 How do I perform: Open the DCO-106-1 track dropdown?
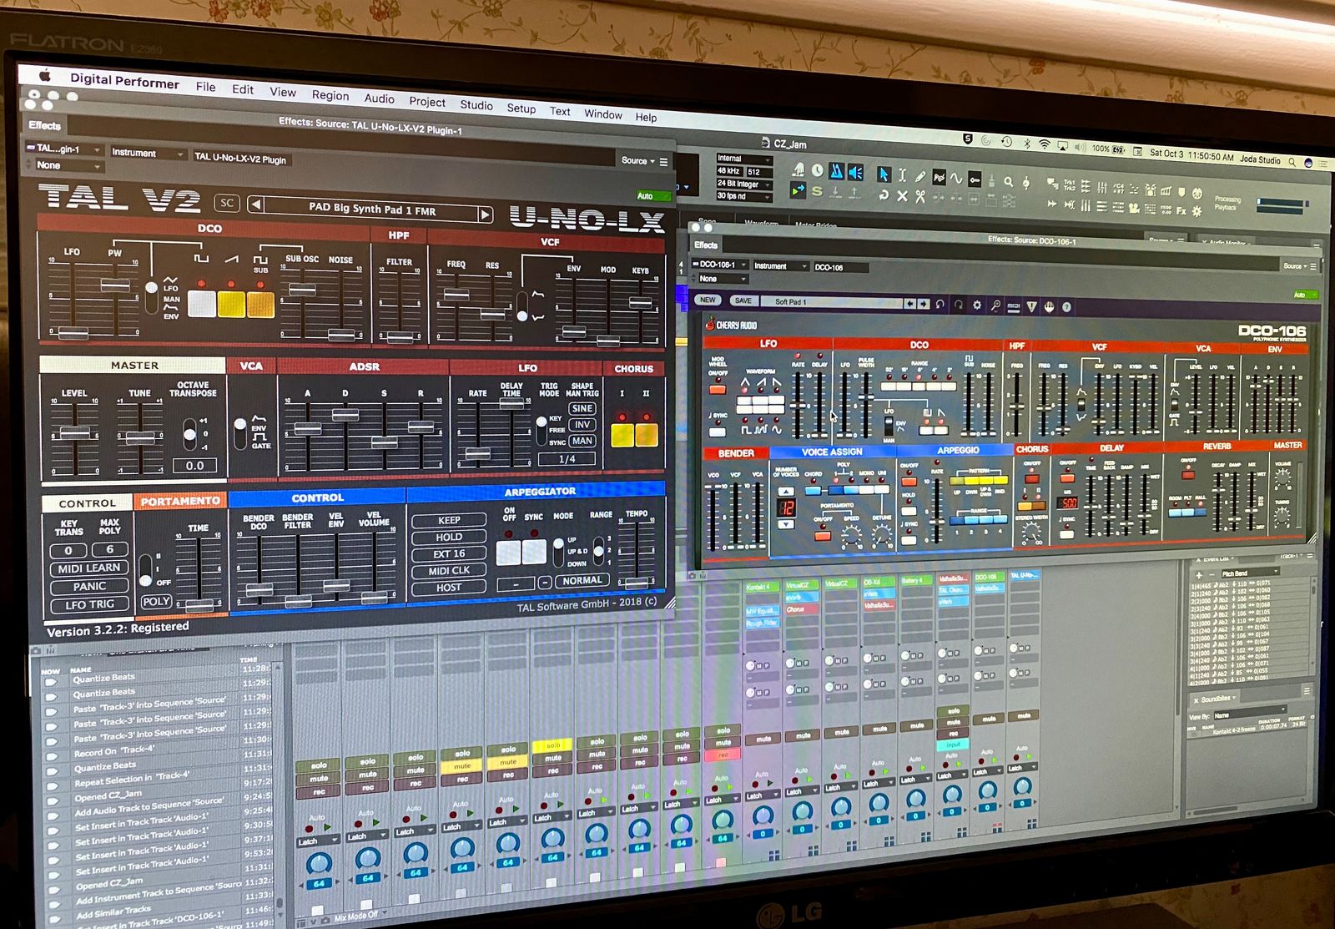718,265
